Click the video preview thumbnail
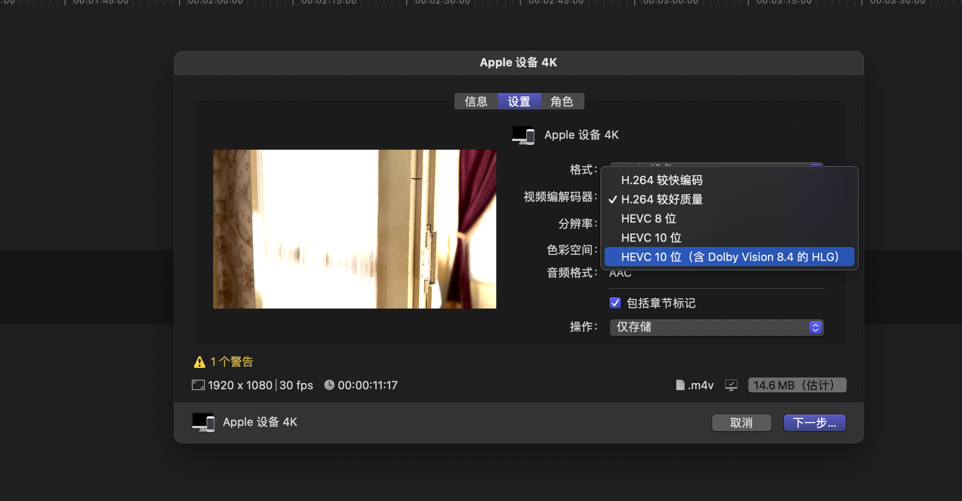This screenshot has height=501, width=962. coord(355,229)
